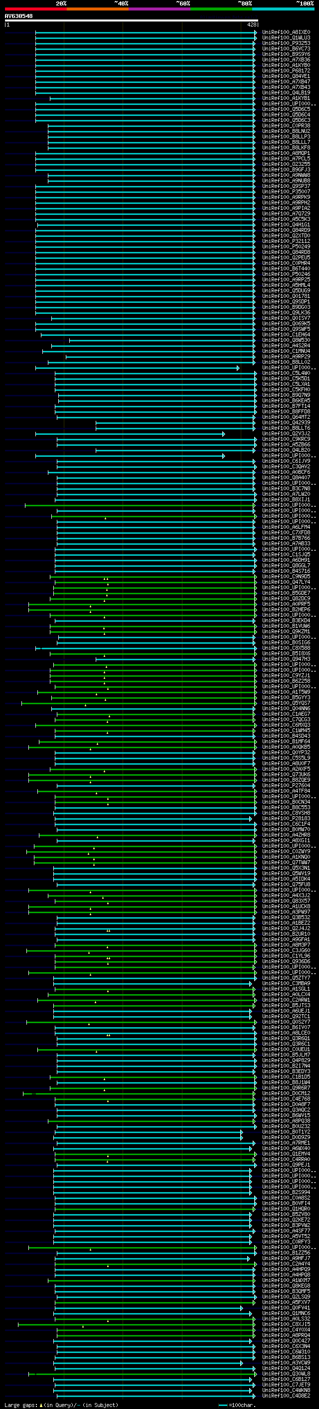
Task: Select the UniRef100_C0PR38 hit label
Action: tap(286, 126)
